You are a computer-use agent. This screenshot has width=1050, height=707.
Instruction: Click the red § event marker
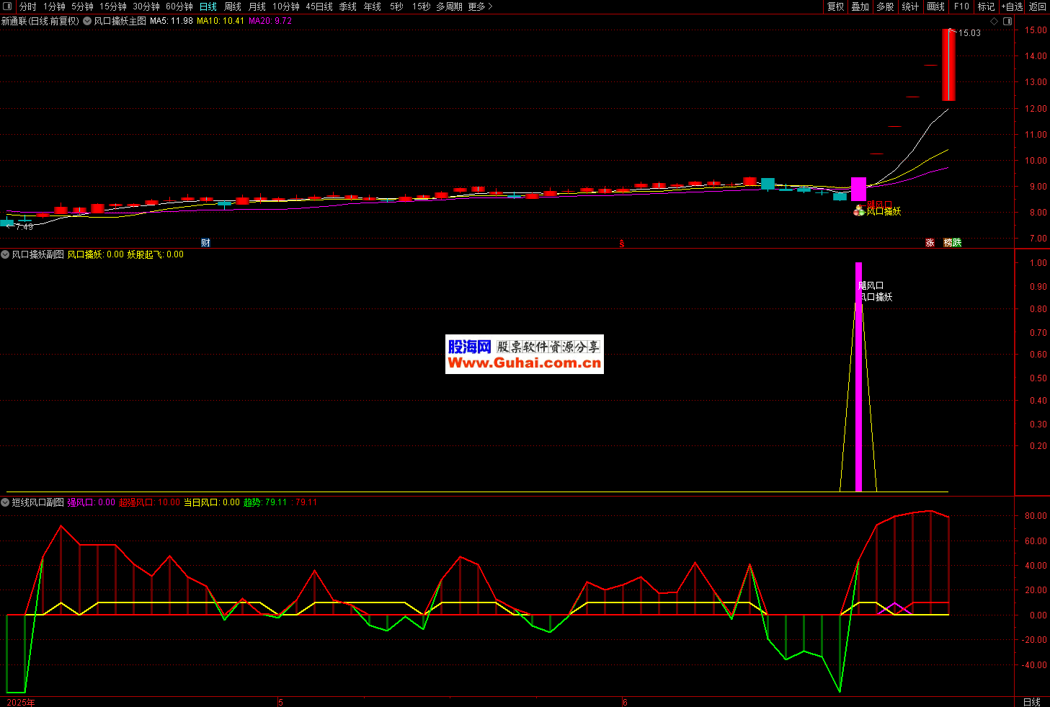(621, 244)
